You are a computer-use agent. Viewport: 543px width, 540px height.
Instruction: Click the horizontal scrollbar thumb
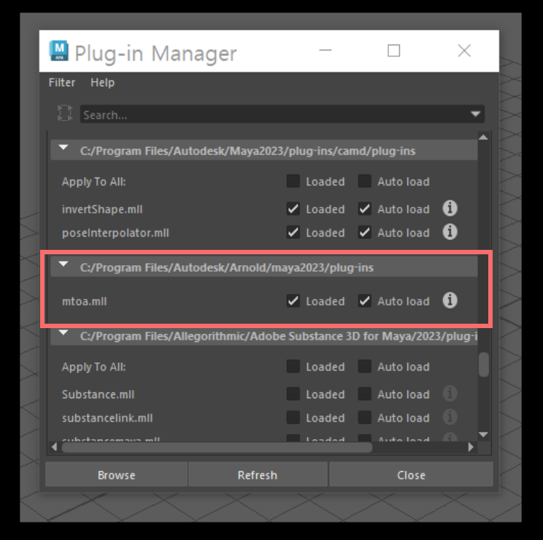[217, 447]
